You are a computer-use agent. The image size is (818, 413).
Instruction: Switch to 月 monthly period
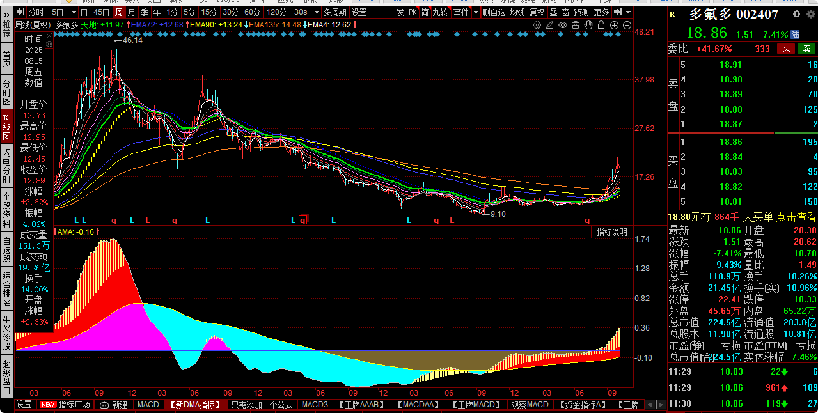(x=131, y=12)
